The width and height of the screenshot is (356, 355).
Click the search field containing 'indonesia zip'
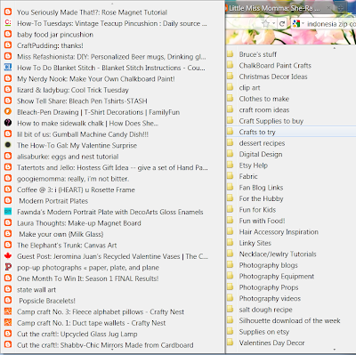click(x=331, y=24)
